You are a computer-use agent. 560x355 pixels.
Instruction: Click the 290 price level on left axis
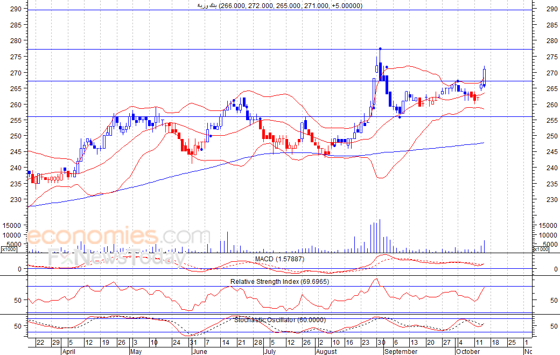click(x=16, y=9)
